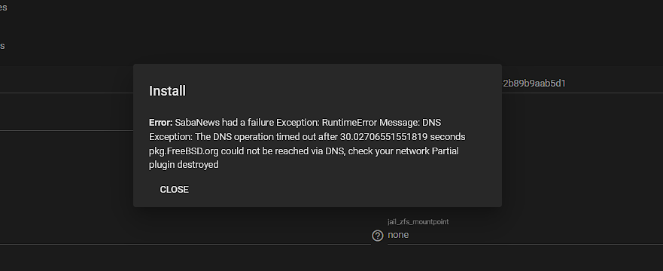Click the jail_zfs_mountpoint label
The image size is (663, 271).
coord(418,222)
